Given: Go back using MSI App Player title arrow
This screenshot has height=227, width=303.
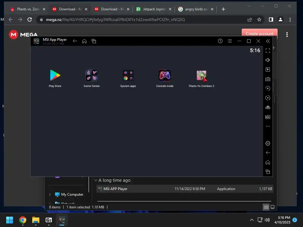Looking at the screenshot, I should [x=75, y=41].
